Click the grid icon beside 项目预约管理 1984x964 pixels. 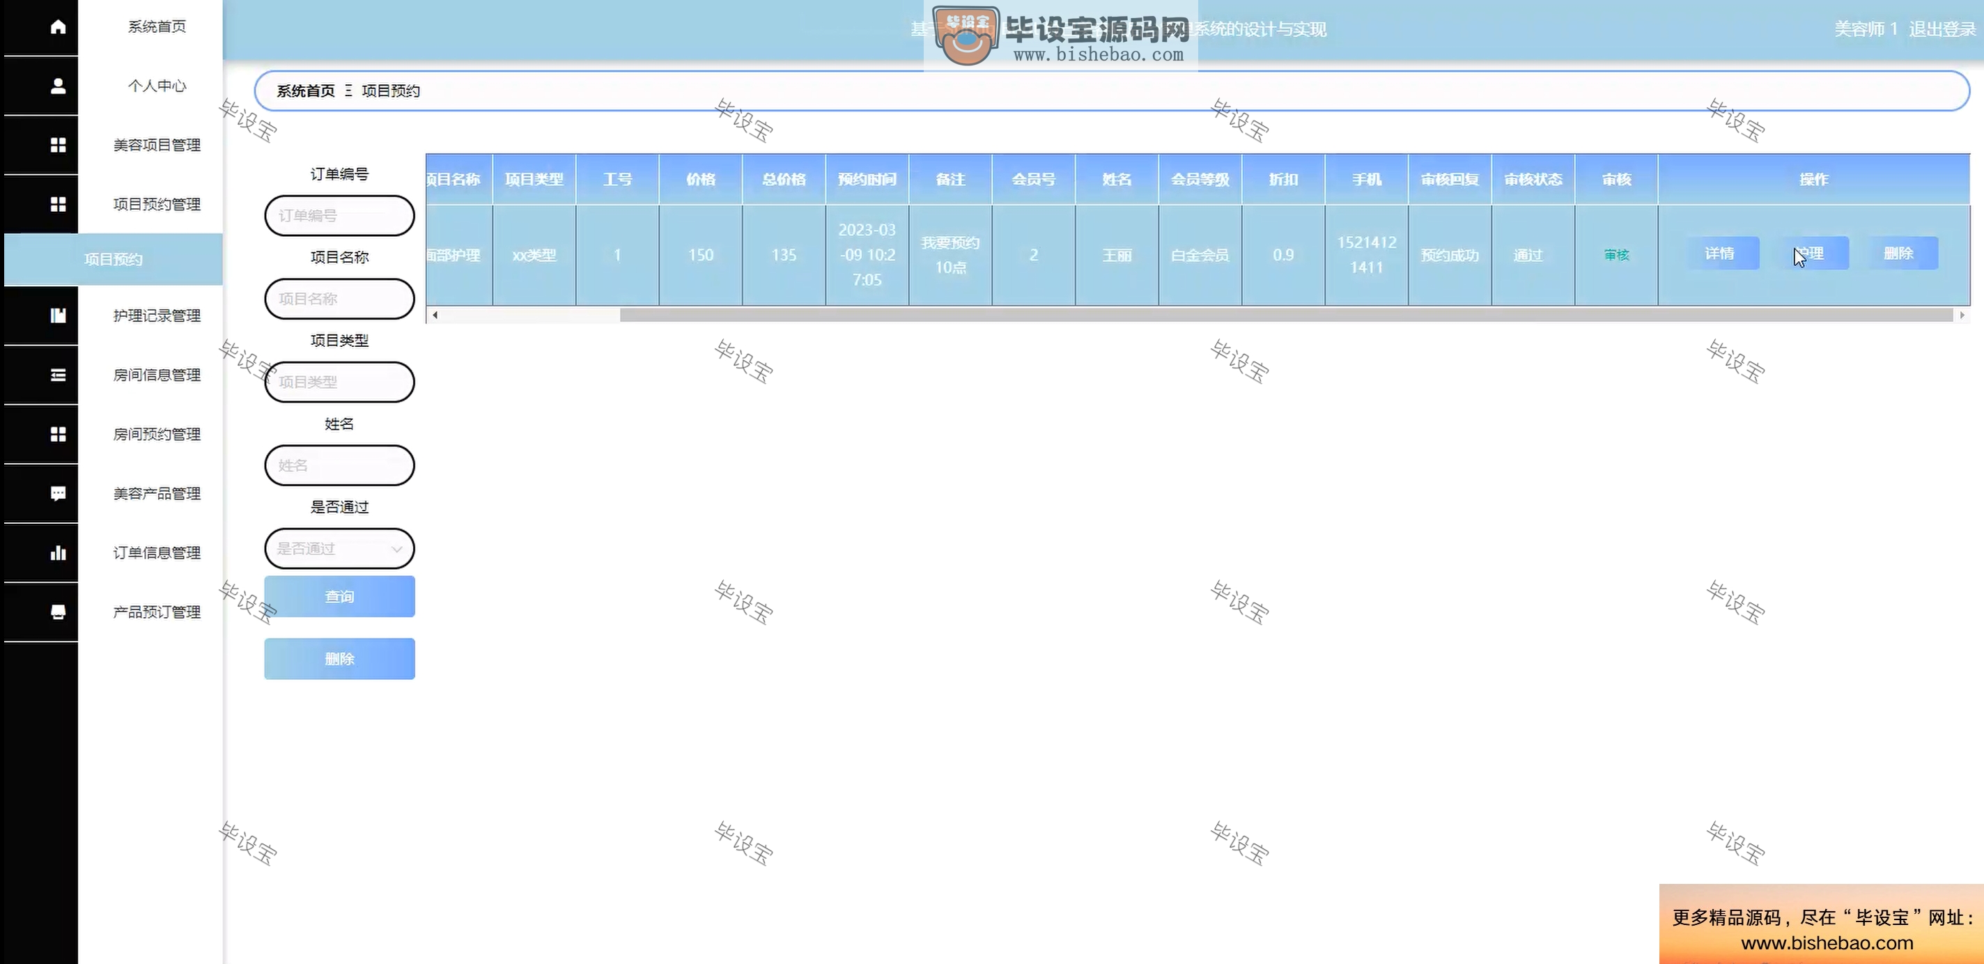click(x=58, y=204)
